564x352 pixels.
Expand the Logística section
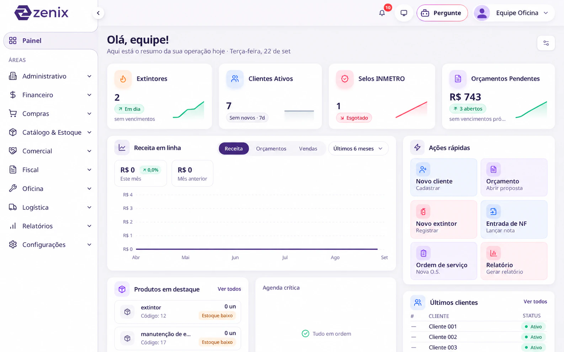tap(50, 208)
